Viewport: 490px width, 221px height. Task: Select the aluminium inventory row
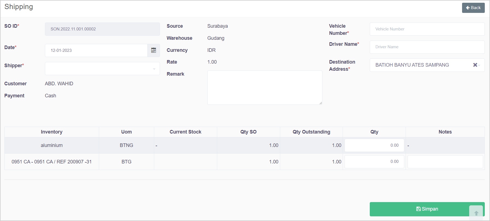[x=51, y=145]
